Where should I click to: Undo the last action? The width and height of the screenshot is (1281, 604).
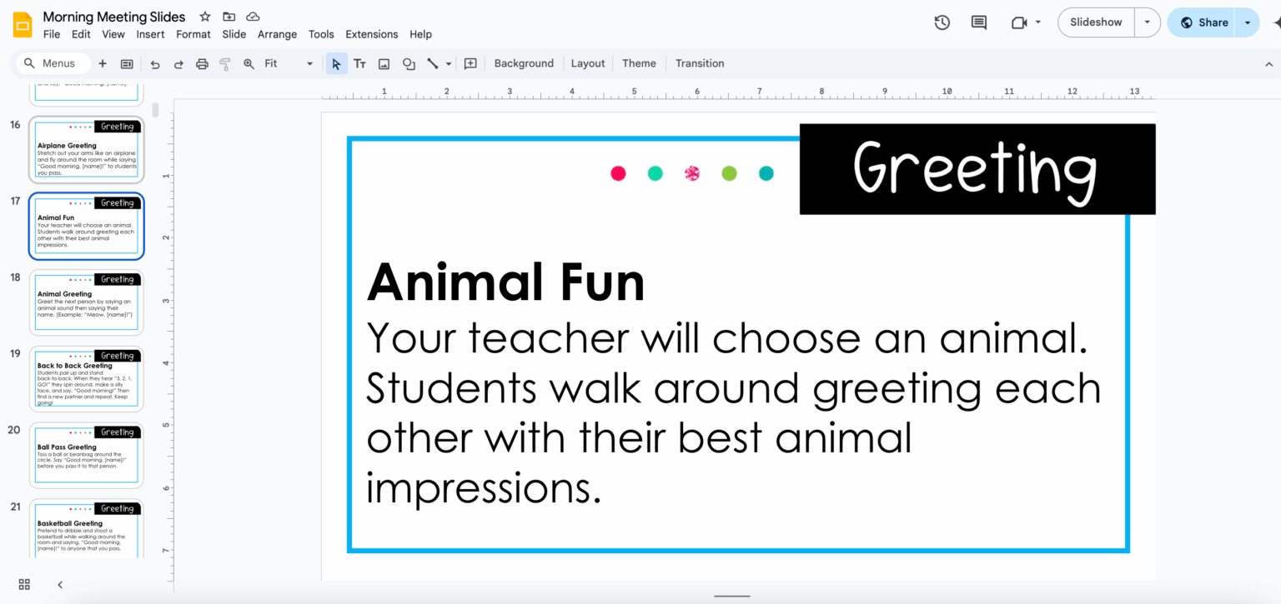(155, 63)
